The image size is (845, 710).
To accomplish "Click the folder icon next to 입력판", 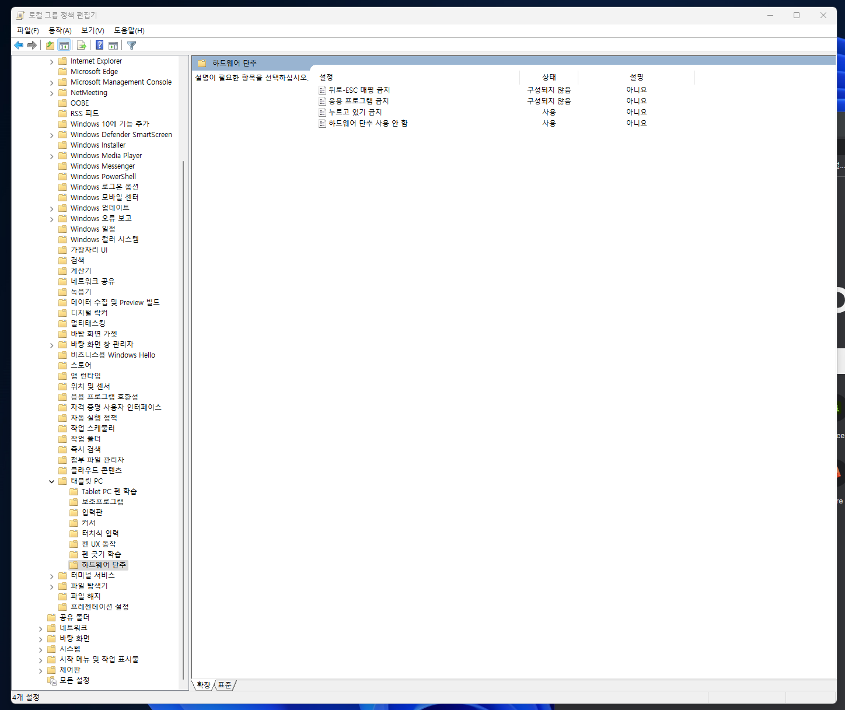I will [x=74, y=512].
